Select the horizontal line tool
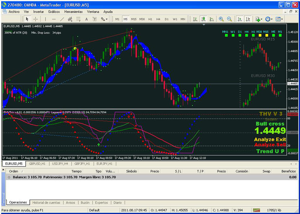Viewport: 300px width, 214px height. [54, 19]
